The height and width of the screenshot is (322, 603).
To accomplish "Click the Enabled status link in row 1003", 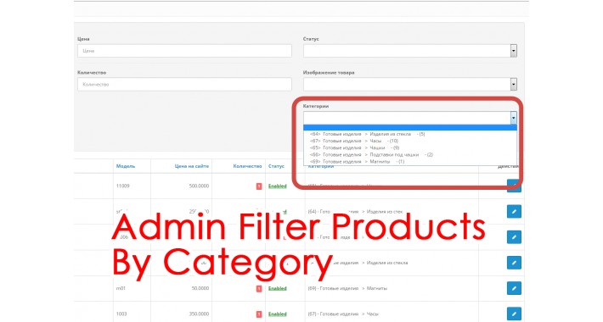I will coord(277,314).
